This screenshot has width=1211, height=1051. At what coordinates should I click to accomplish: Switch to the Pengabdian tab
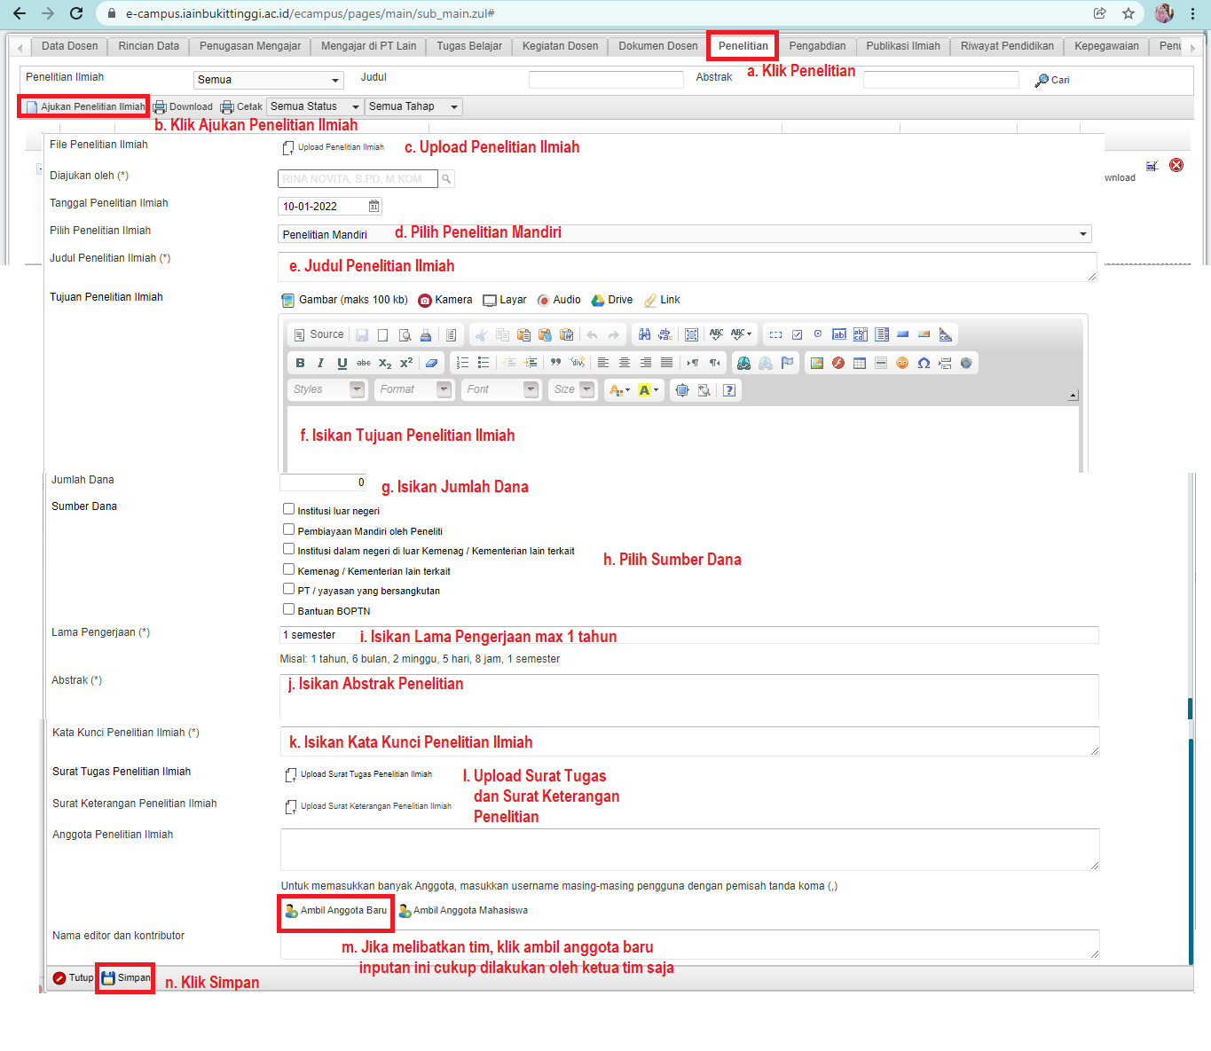[x=817, y=46]
